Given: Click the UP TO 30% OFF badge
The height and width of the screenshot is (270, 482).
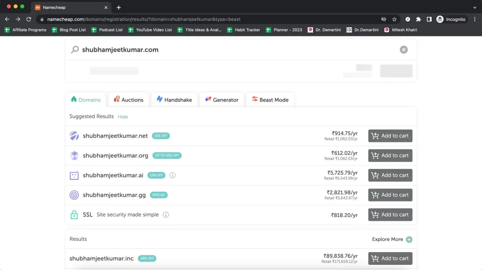Looking at the screenshot, I should point(167,155).
